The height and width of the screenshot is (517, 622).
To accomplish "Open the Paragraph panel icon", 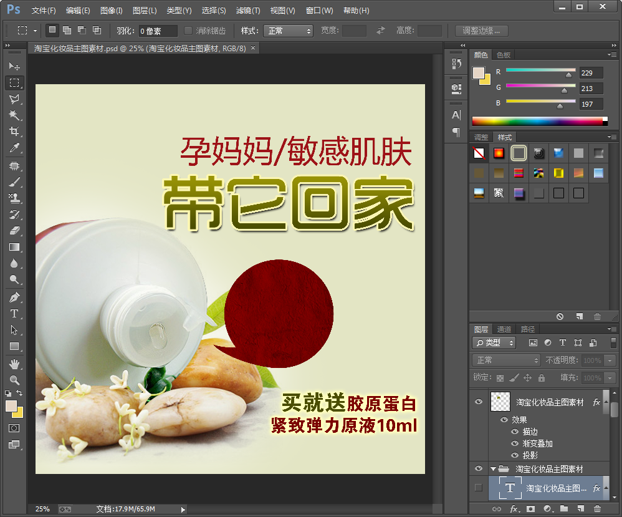I will click(456, 132).
